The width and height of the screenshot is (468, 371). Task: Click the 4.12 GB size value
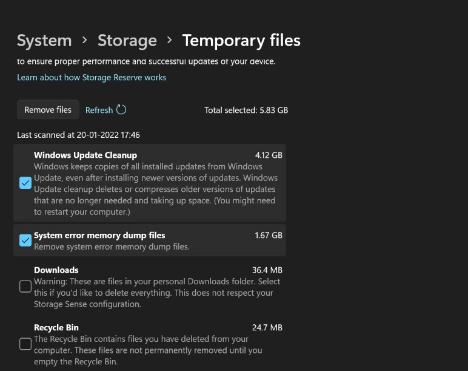(269, 155)
